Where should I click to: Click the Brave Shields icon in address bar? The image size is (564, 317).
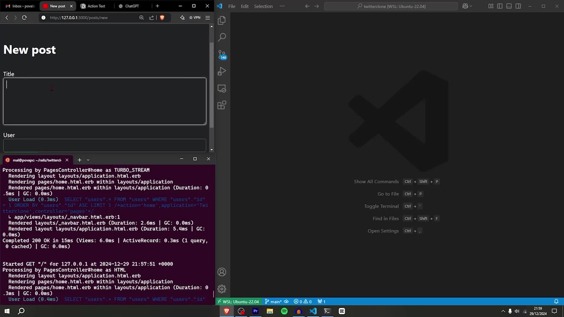(162, 18)
